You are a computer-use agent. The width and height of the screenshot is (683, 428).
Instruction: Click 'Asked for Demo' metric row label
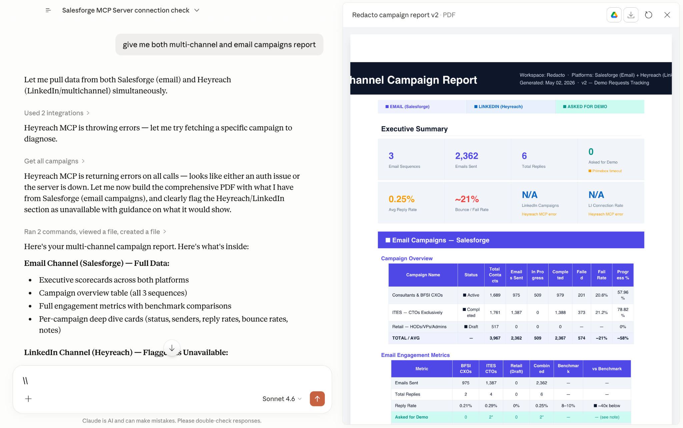[411, 417]
